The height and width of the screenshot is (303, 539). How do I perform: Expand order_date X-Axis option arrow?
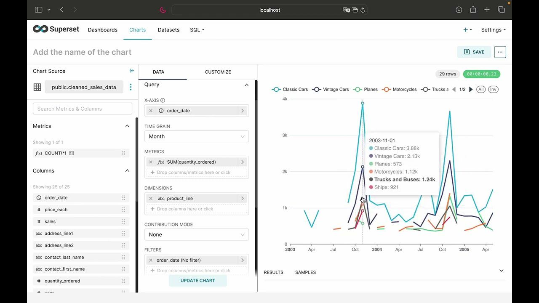tap(243, 111)
